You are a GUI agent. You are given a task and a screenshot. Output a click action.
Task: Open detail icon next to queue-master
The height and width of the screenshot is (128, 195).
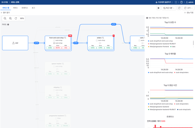coord(63,64)
